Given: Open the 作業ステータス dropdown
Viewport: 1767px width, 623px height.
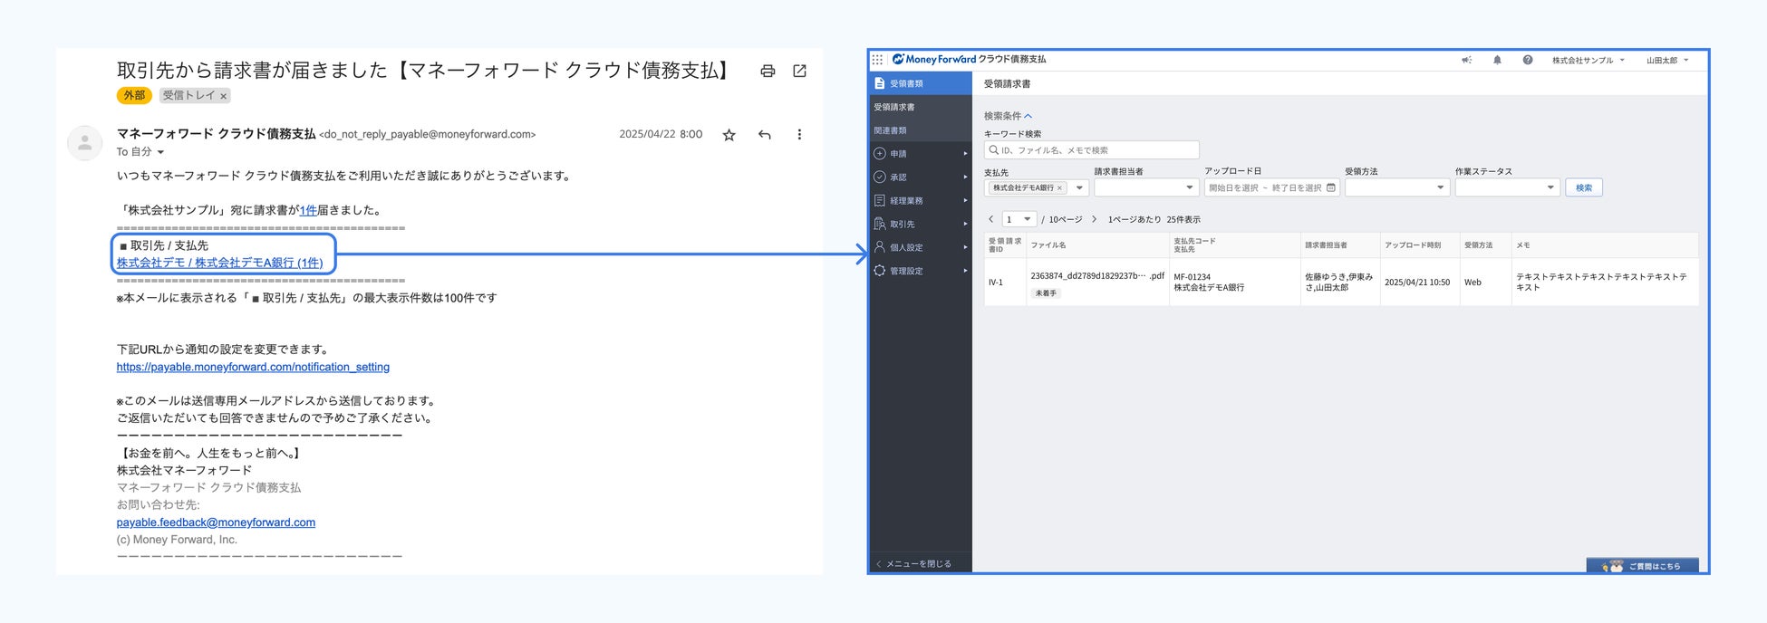Looking at the screenshot, I should pyautogui.click(x=1507, y=188).
